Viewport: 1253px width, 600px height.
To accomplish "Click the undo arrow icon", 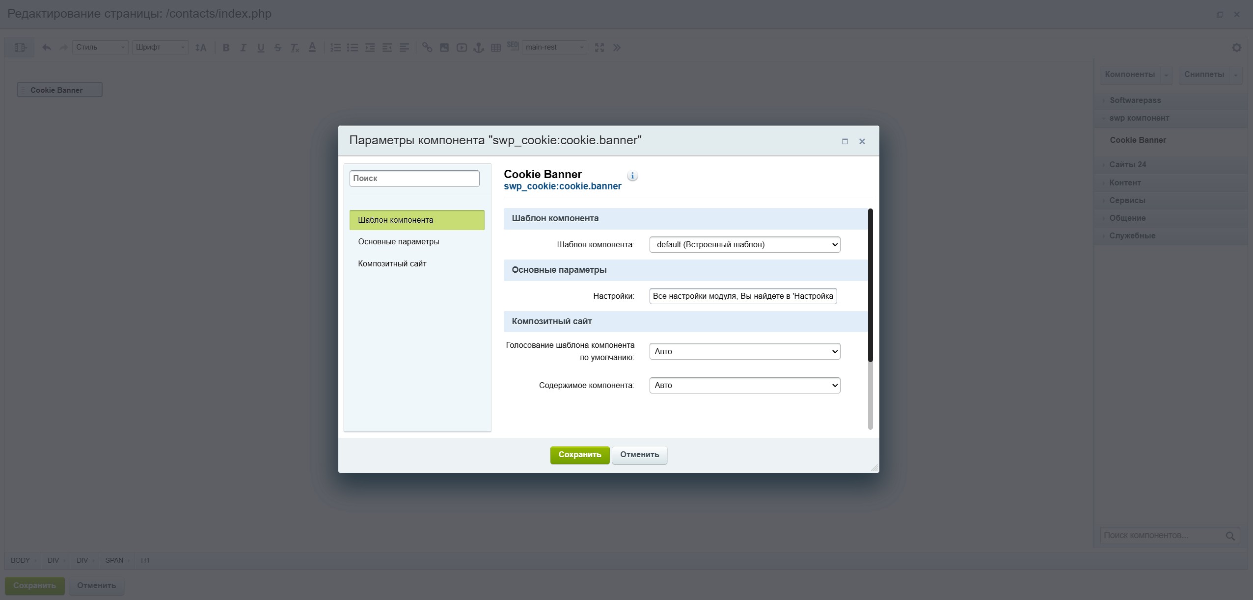I will click(x=47, y=48).
